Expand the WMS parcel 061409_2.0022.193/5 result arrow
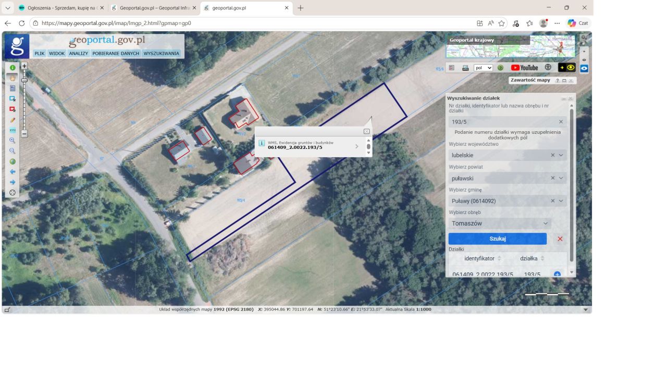The image size is (667, 375). (x=357, y=146)
